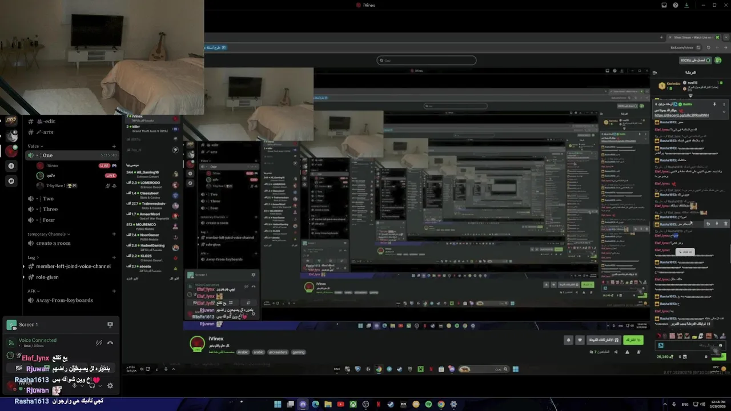Click plus icon next to Voice category
This screenshot has height=411, width=731.
click(x=114, y=146)
